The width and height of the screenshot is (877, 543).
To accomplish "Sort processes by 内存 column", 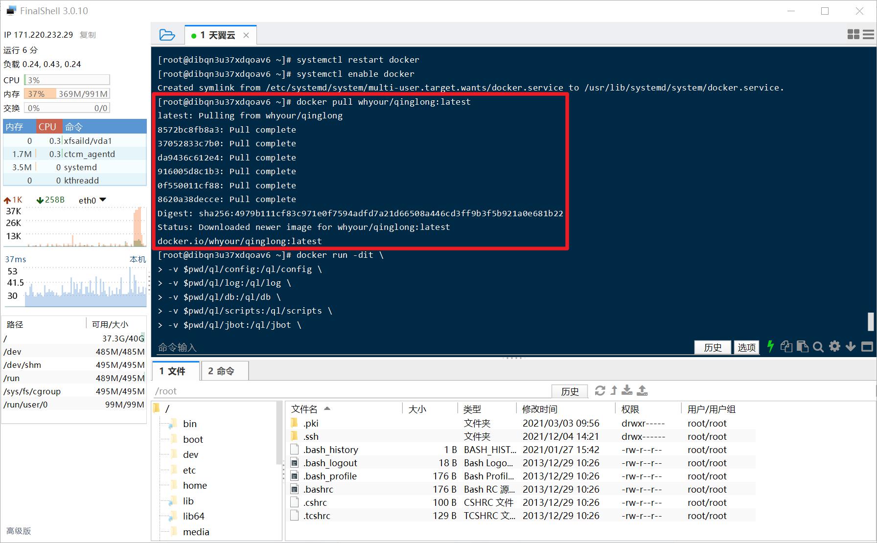I will coord(19,127).
